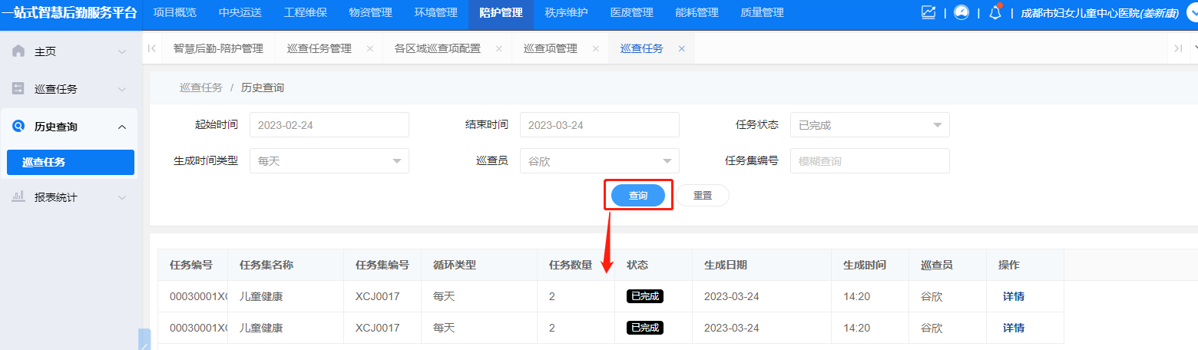Click the 报表统计 bar chart icon

coord(18,197)
